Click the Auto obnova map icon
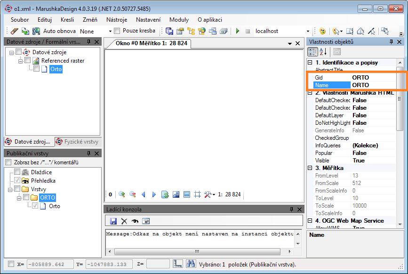The width and height of the screenshot is (408, 274). click(x=36, y=31)
